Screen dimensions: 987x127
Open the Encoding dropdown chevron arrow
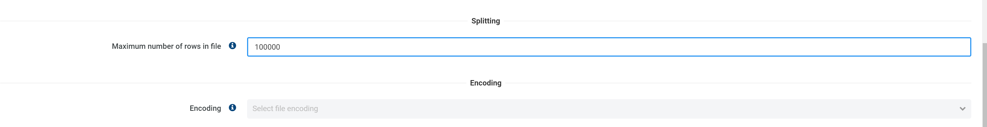click(x=962, y=109)
